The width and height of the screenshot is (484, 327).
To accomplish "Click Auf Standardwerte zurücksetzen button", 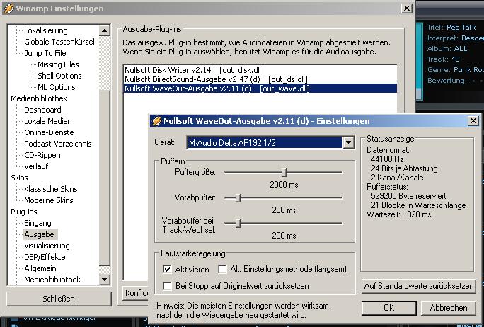I will pos(419,286).
